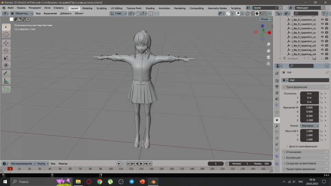
Task: Open the Modifiers wrench properties tab
Action: pos(277,126)
